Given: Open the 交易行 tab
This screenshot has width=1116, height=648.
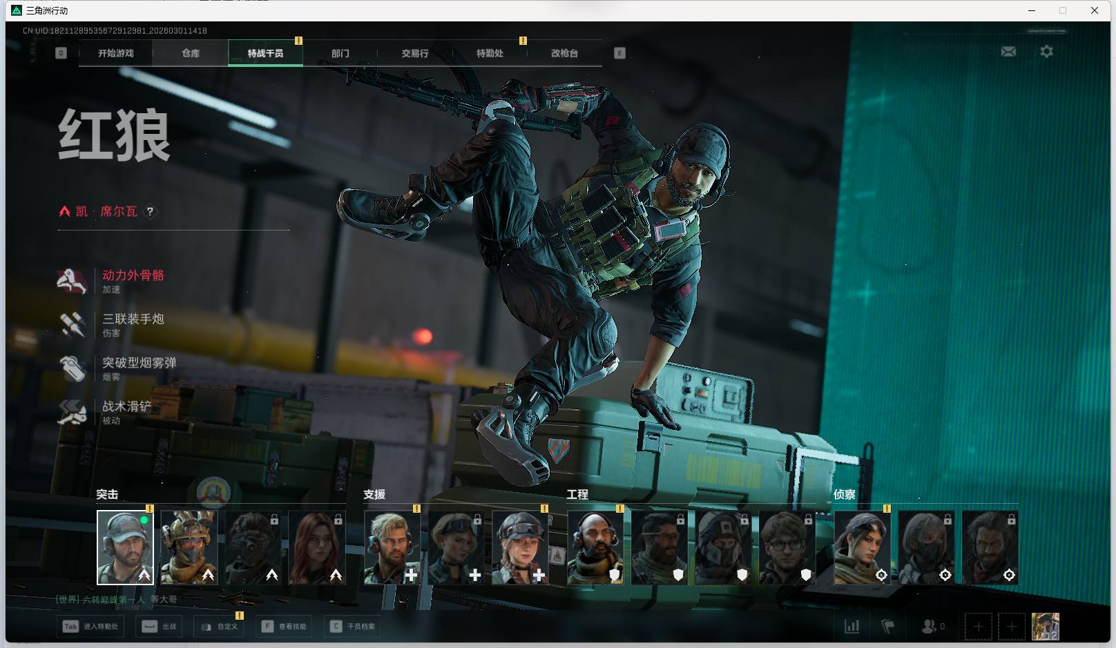Looking at the screenshot, I should [415, 53].
